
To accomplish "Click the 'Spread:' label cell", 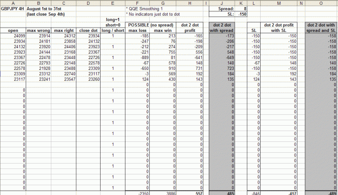I will pyautogui.click(x=222, y=9).
